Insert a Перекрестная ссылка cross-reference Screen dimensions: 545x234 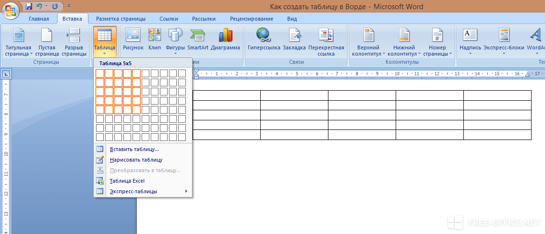pyautogui.click(x=326, y=42)
